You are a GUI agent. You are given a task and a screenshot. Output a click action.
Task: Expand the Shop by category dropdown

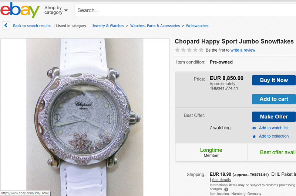click(x=56, y=10)
